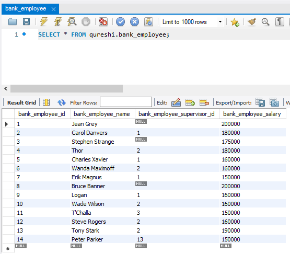Import records from file icon
The height and width of the screenshot is (254, 290).
[274, 102]
